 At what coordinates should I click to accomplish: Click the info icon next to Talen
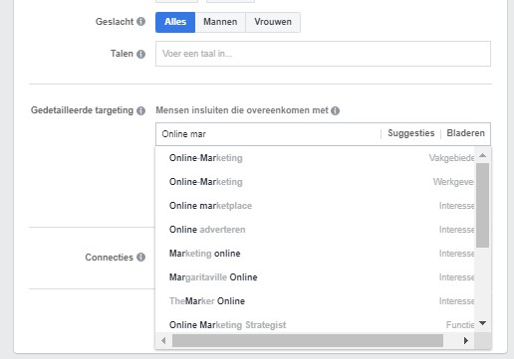(140, 54)
